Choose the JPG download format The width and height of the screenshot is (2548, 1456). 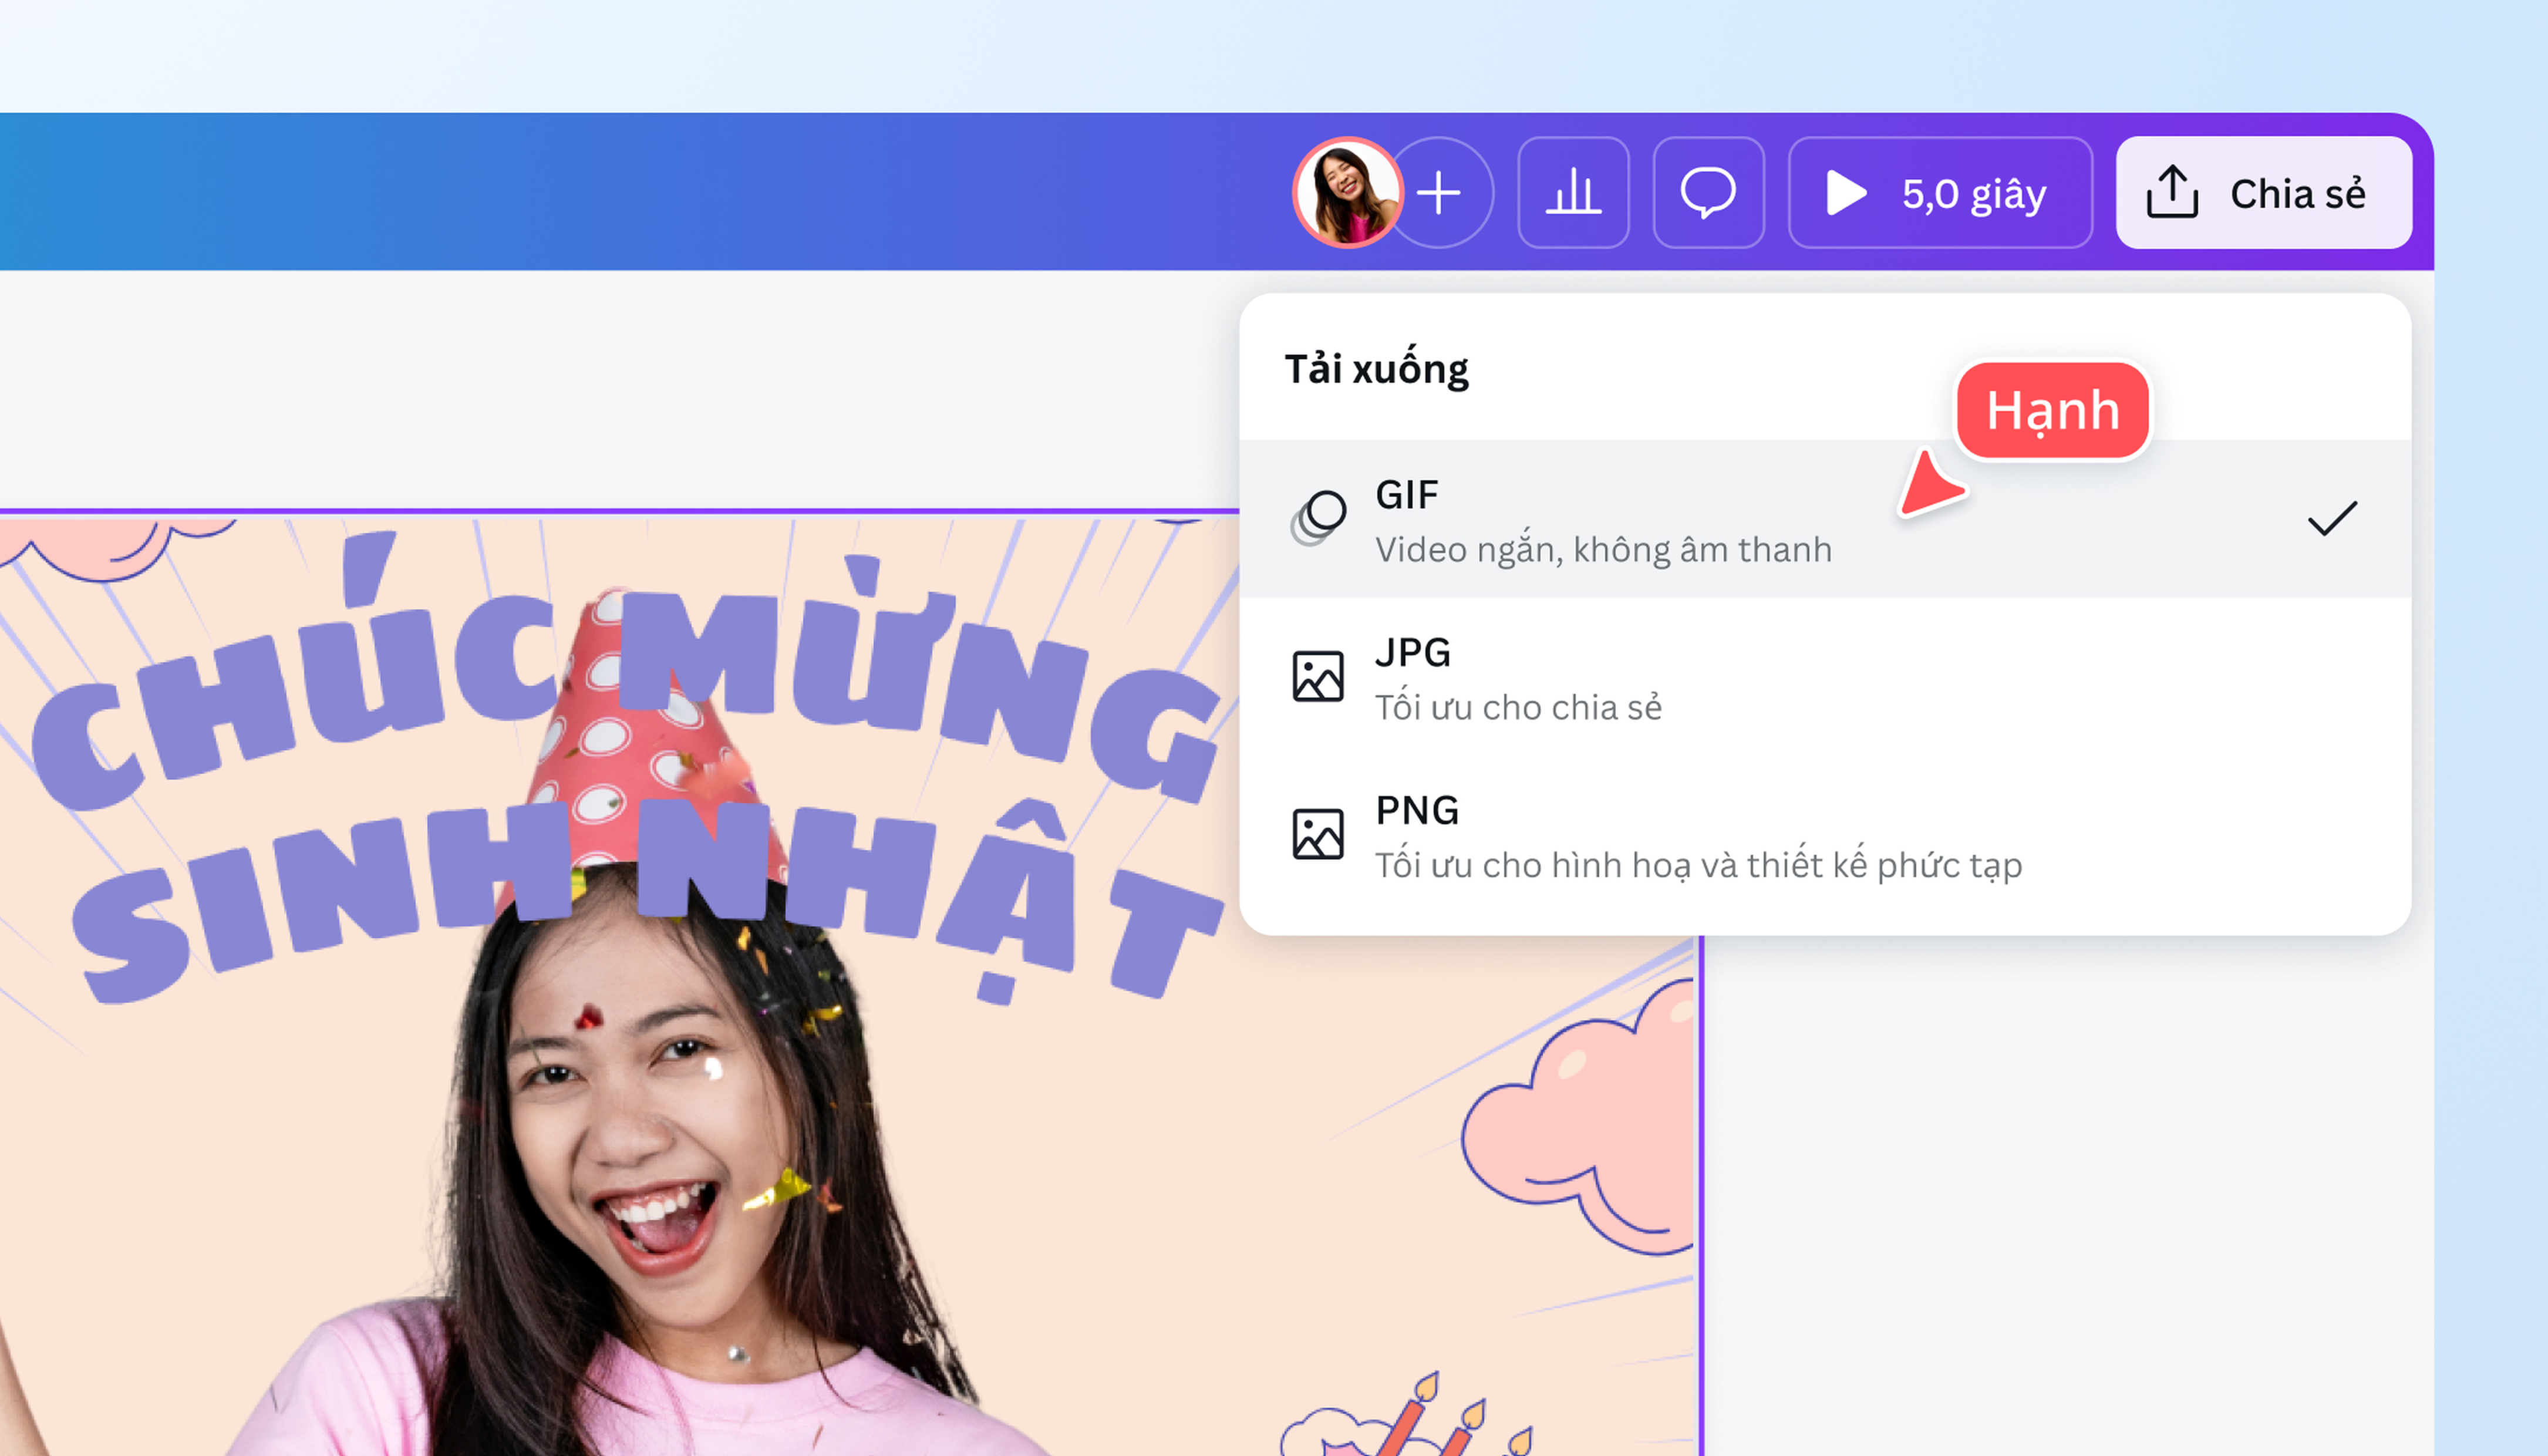(x=1825, y=677)
